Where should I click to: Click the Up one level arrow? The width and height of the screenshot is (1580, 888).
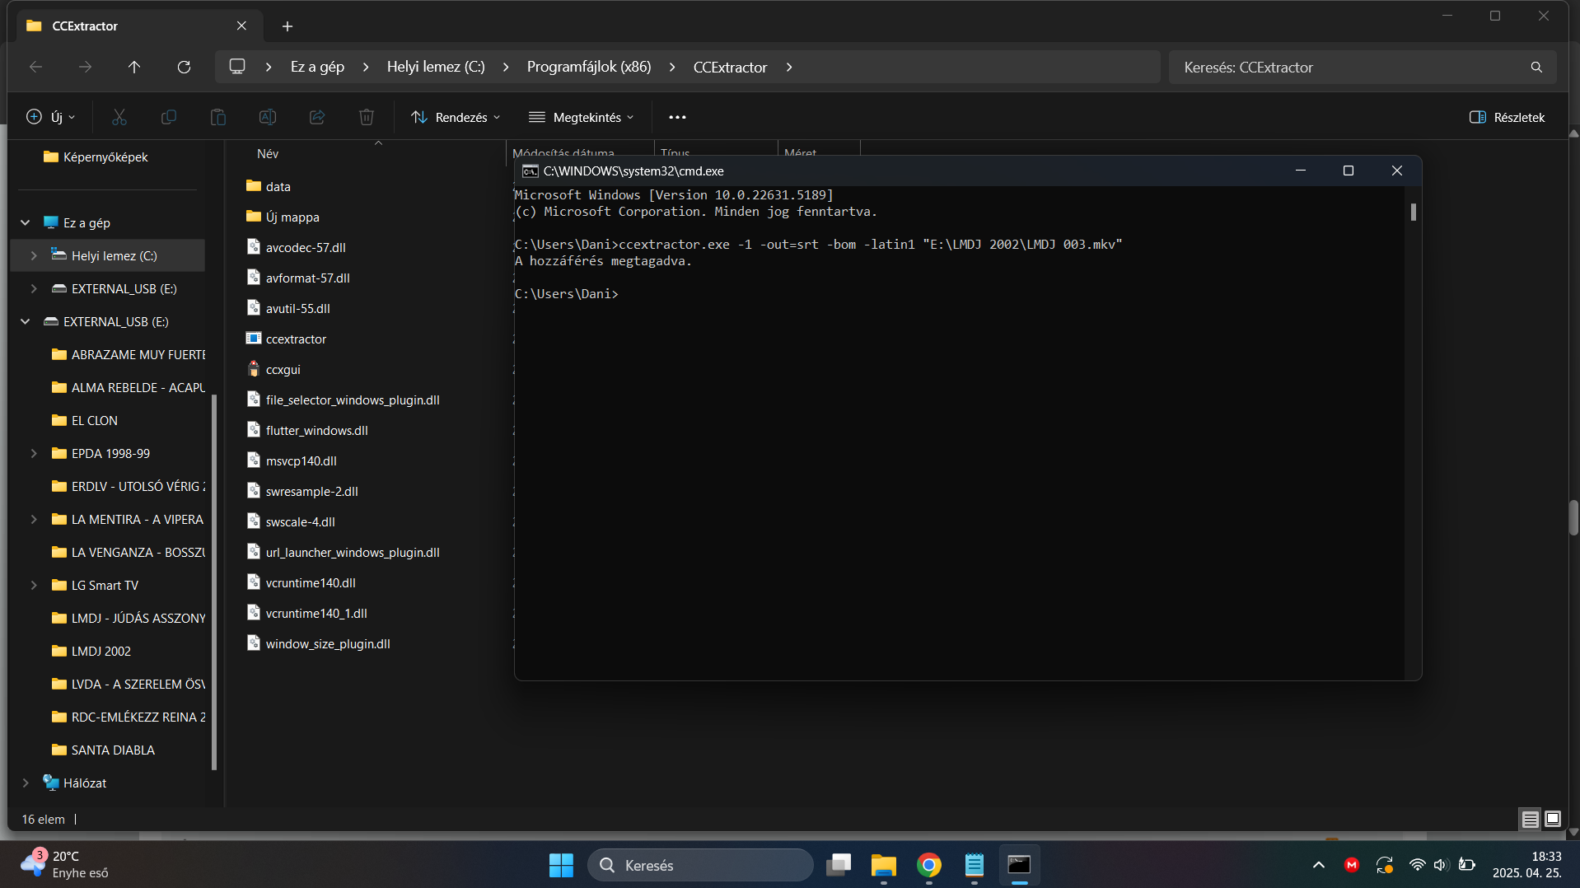(x=134, y=67)
